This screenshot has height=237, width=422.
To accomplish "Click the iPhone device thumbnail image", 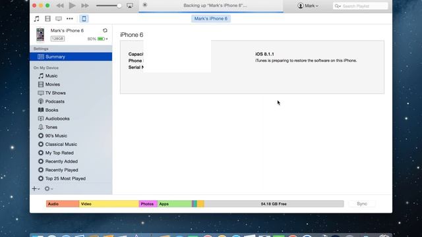I will coord(40,35).
